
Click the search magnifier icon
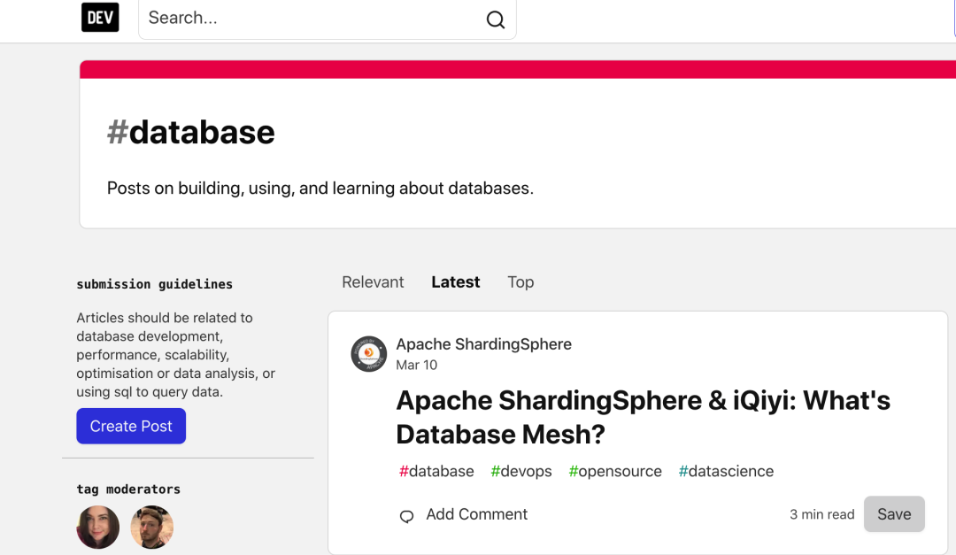[496, 19]
